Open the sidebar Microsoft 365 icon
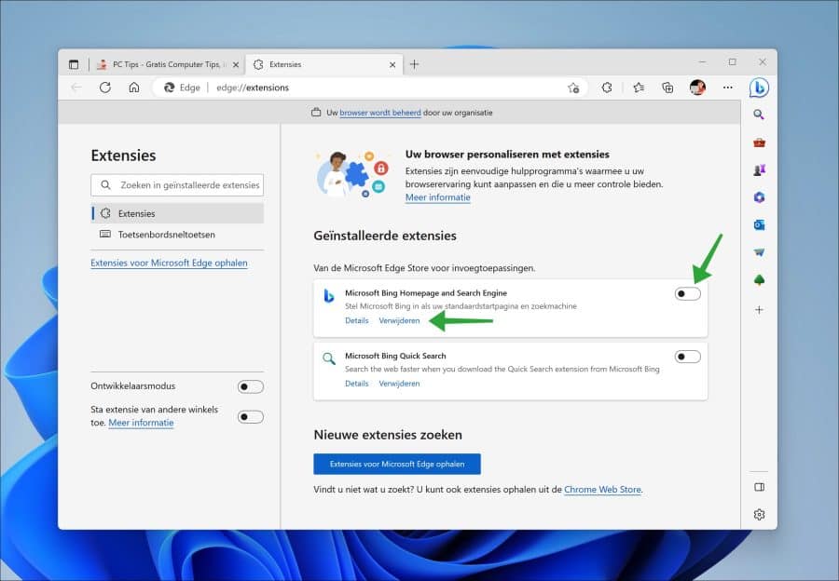Screen dimensions: 839x581 [759, 197]
